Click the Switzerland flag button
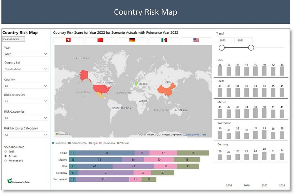295x195 pixels. tap(68, 40)
